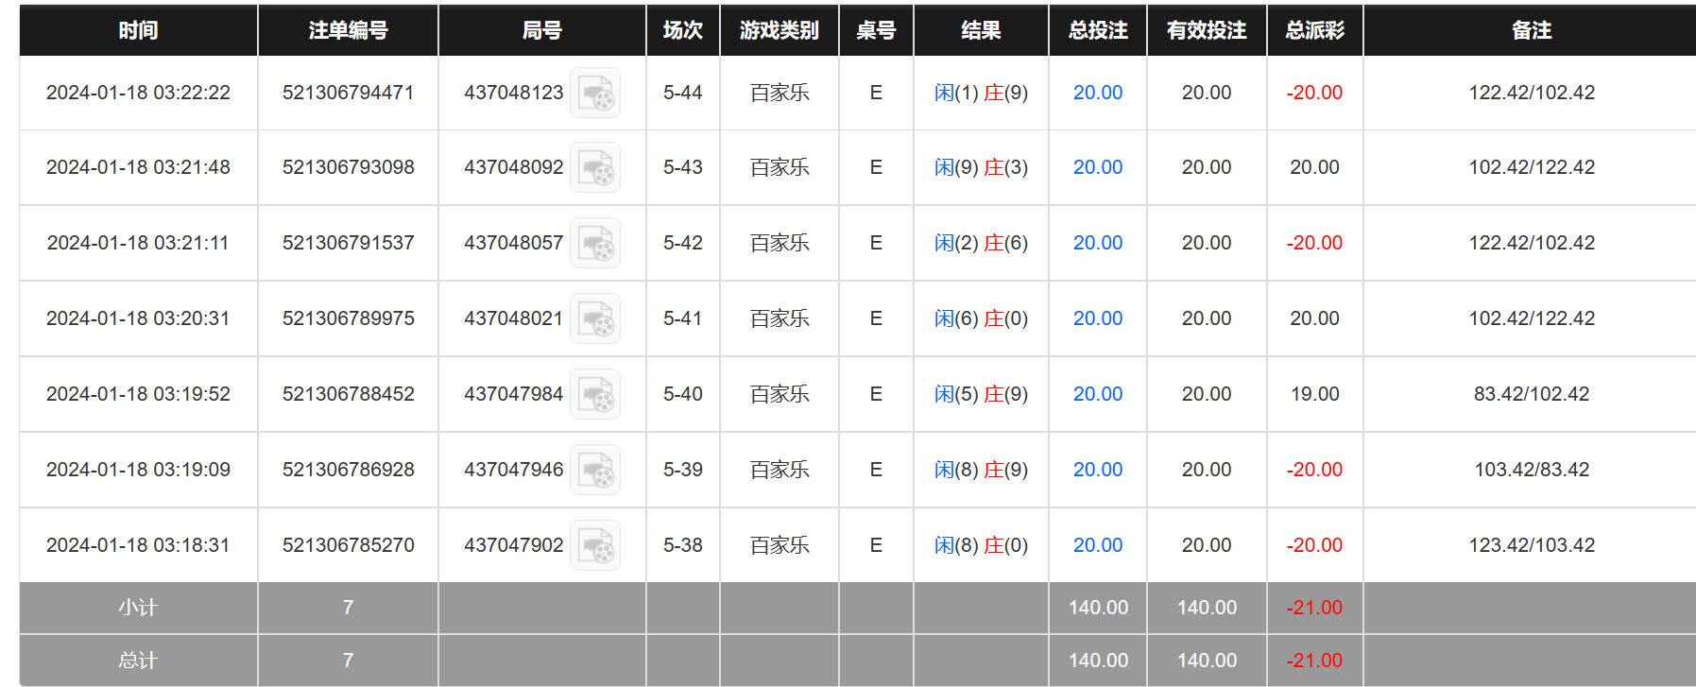Click the 总派彩 column header
The image size is (1696, 687).
[1314, 30]
